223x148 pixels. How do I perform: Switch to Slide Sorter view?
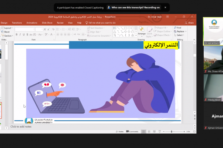(x=149, y=132)
